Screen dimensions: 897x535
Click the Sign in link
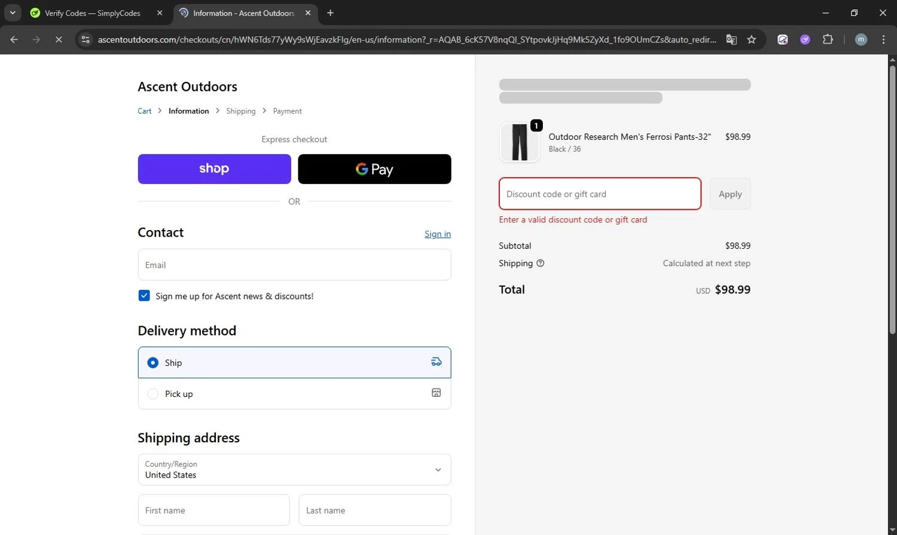point(438,234)
